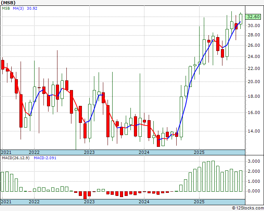The image size is (264, 211).
Task: Select 2023 on the MACD panel time axis
Action: 89,202
